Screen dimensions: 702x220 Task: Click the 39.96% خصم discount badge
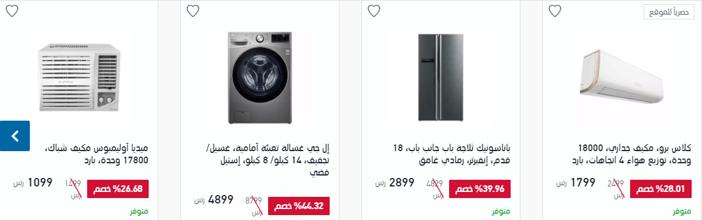click(x=480, y=189)
